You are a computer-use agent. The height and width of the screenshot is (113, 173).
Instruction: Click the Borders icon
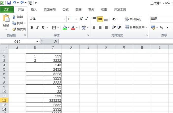tap(54, 28)
